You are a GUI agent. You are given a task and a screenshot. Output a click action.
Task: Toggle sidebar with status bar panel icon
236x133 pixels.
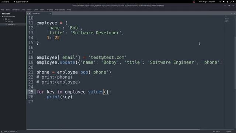click(x=2, y=132)
